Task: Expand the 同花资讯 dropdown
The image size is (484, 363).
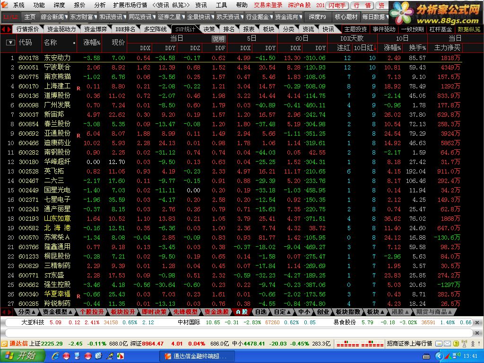Action: pos(154,17)
